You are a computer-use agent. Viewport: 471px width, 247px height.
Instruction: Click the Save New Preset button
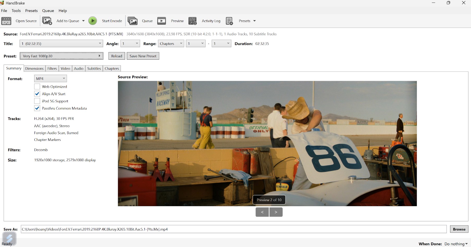[143, 56]
